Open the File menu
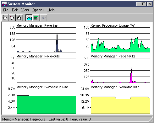The height and width of the screenshot is (123, 154). [x=6, y=10]
